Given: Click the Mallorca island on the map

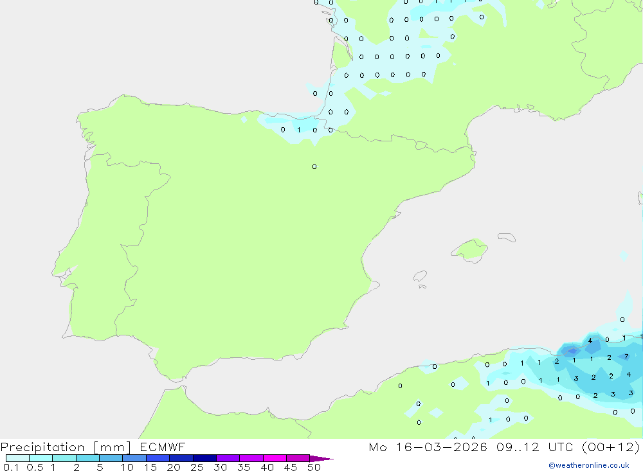Looking at the screenshot, I should (470, 250).
